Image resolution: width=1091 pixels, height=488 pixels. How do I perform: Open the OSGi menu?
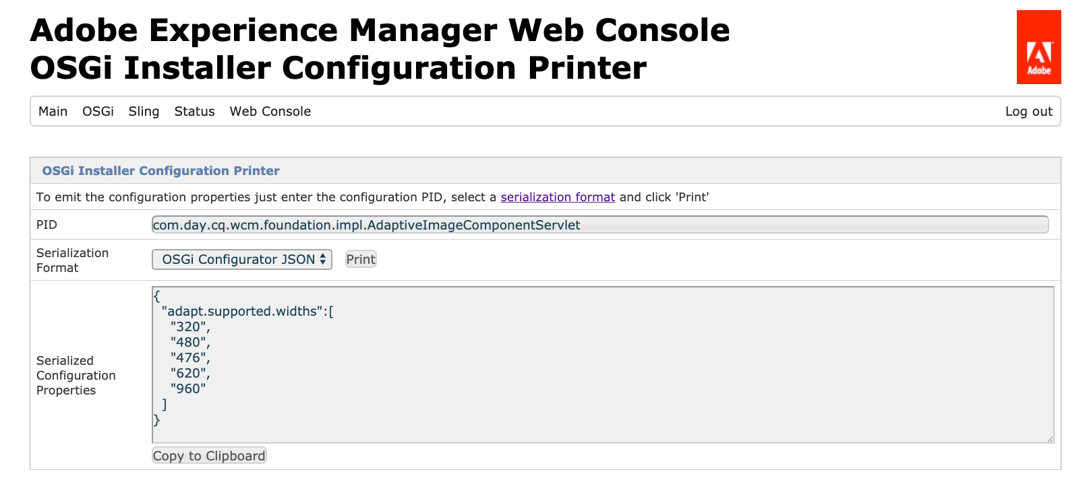tap(98, 112)
